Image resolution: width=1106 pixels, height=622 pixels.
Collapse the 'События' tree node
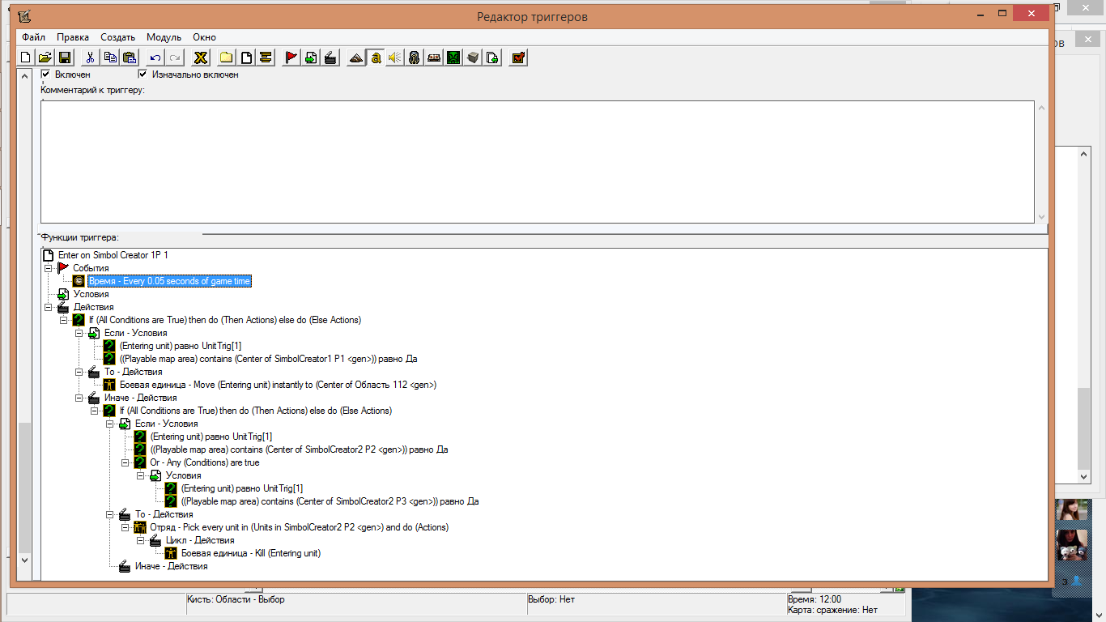(x=48, y=268)
